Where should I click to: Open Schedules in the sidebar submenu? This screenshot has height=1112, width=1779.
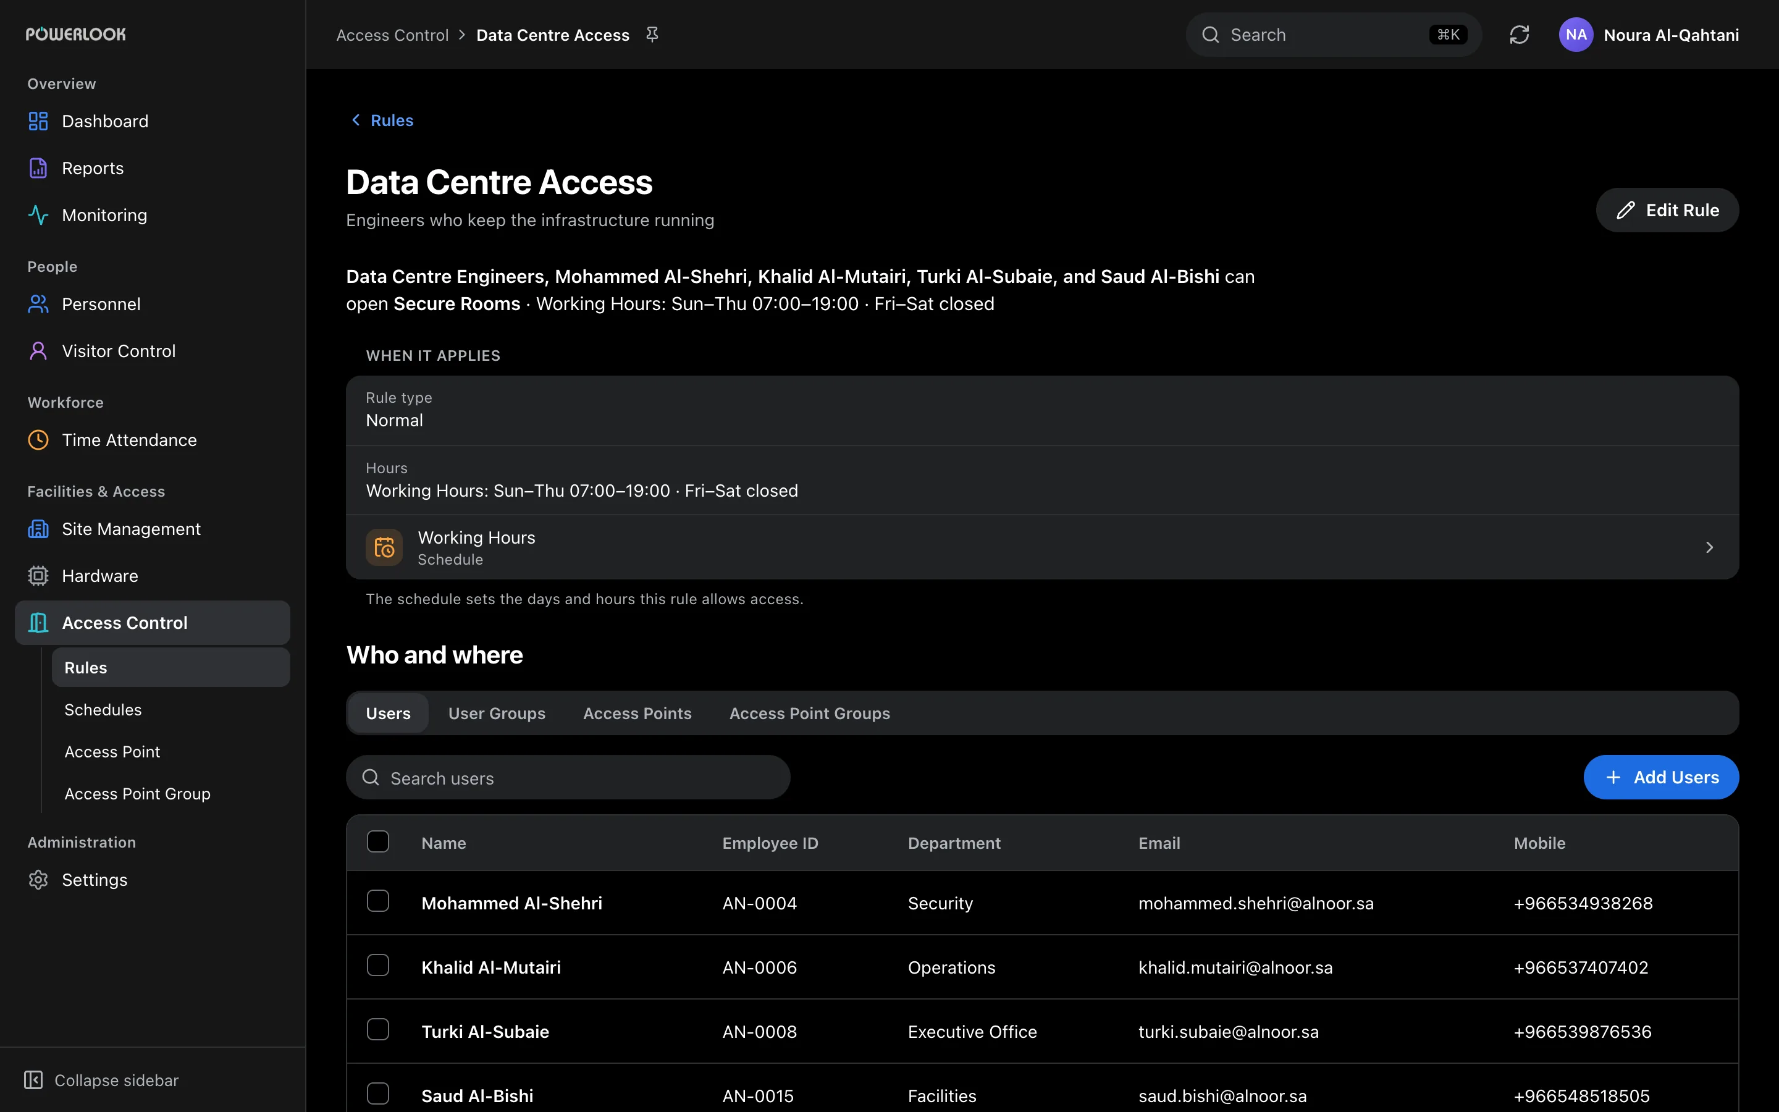(170, 710)
